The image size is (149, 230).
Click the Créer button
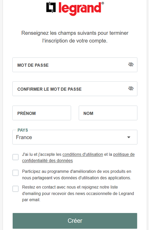click(75, 221)
